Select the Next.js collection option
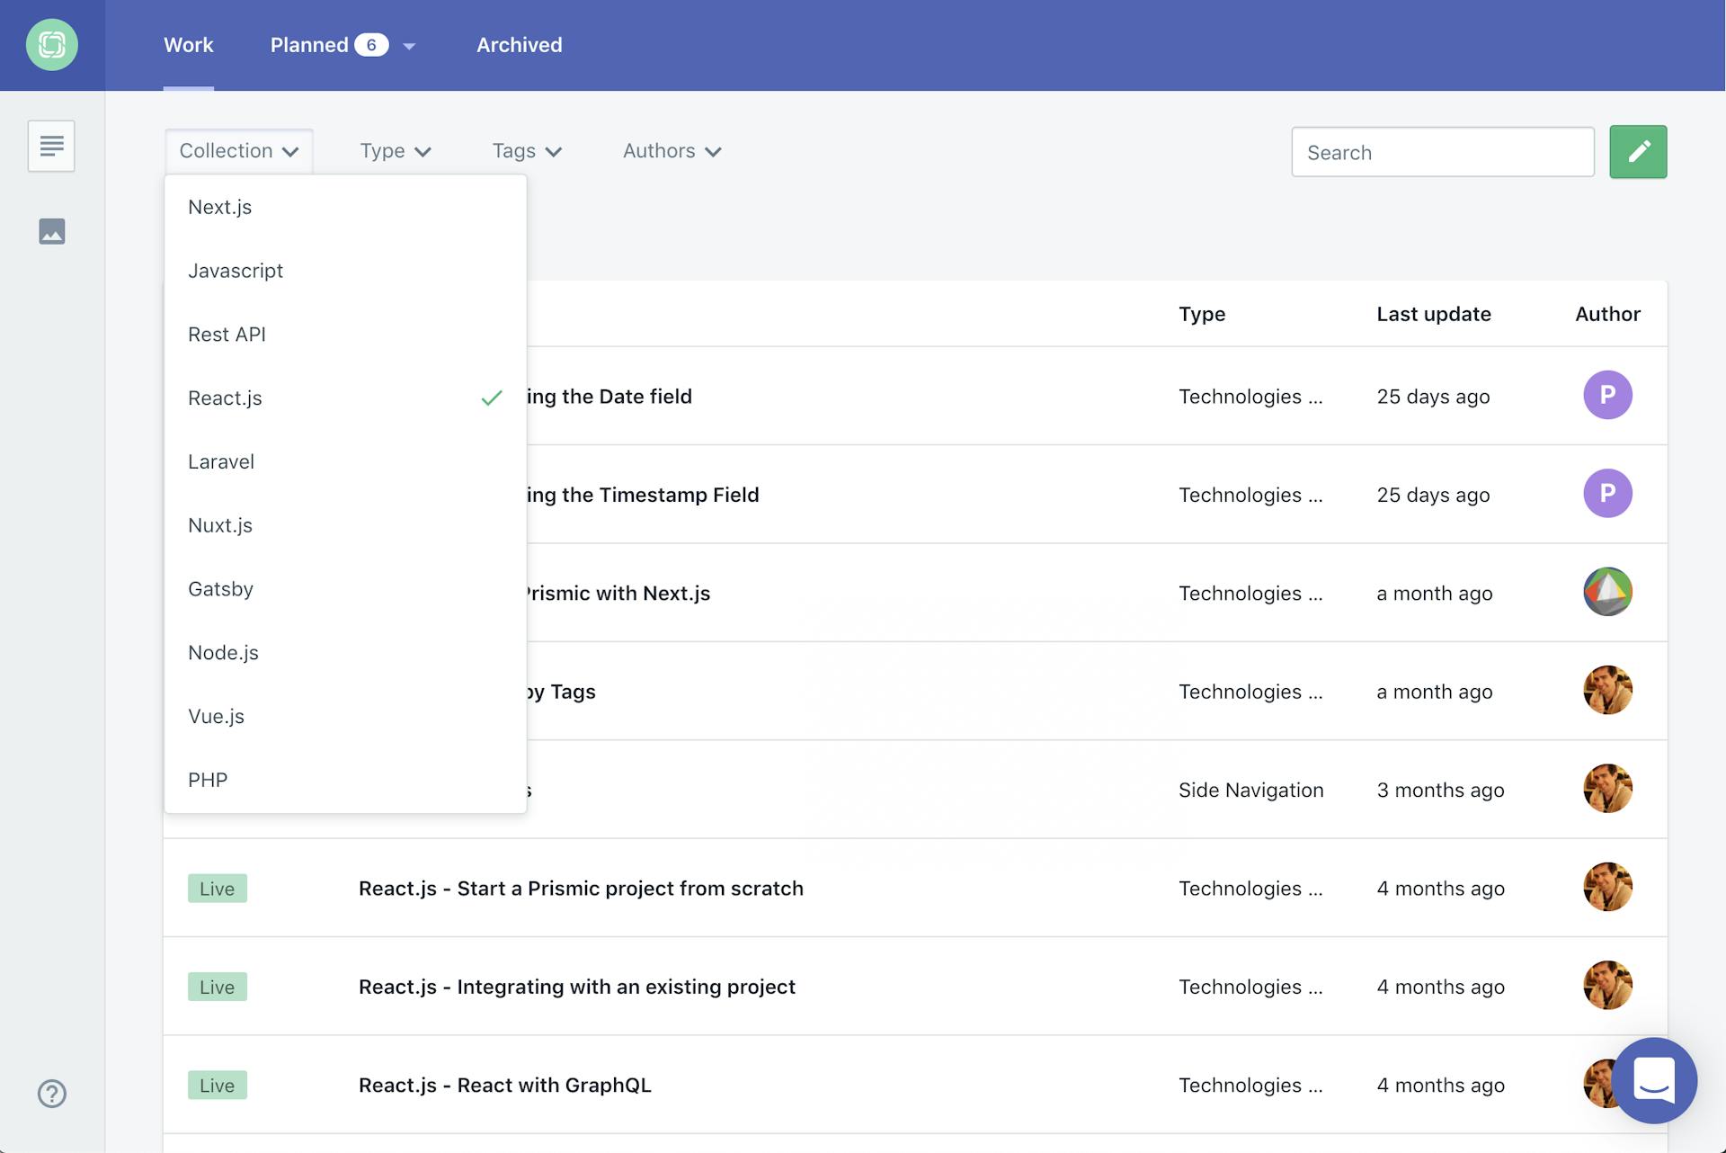1726x1153 pixels. point(220,208)
